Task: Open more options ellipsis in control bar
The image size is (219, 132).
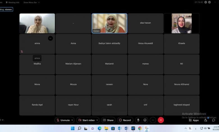Action: click(153, 120)
